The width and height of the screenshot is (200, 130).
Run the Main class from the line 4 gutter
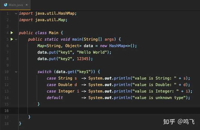pyautogui.click(x=12, y=33)
